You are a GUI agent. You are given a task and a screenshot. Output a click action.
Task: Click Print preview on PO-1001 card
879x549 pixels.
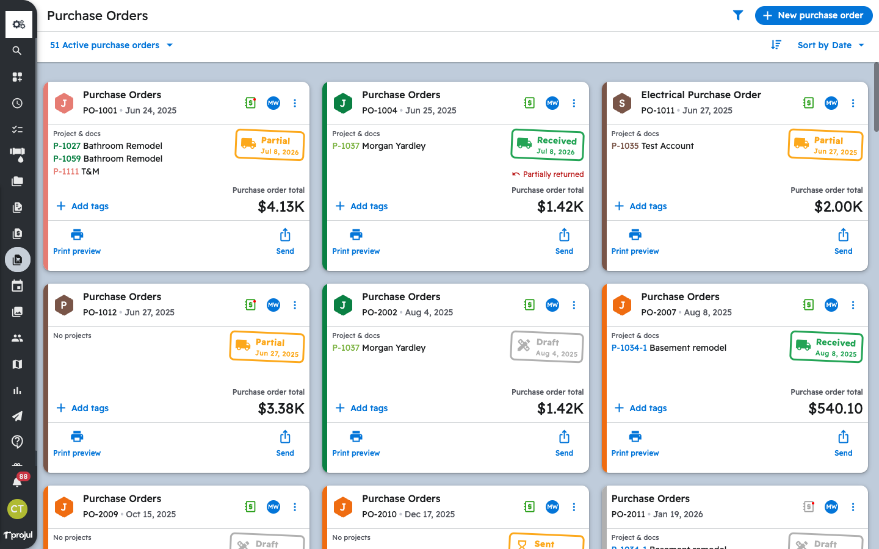[77, 242]
